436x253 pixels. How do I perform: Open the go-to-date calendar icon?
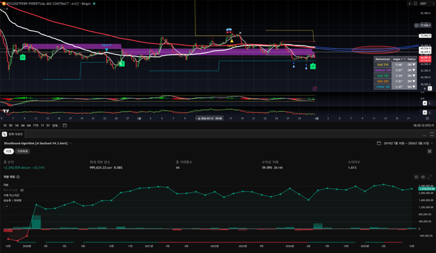click(x=65, y=125)
